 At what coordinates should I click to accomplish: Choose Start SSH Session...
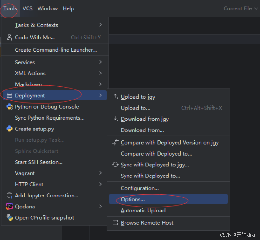[55, 162]
